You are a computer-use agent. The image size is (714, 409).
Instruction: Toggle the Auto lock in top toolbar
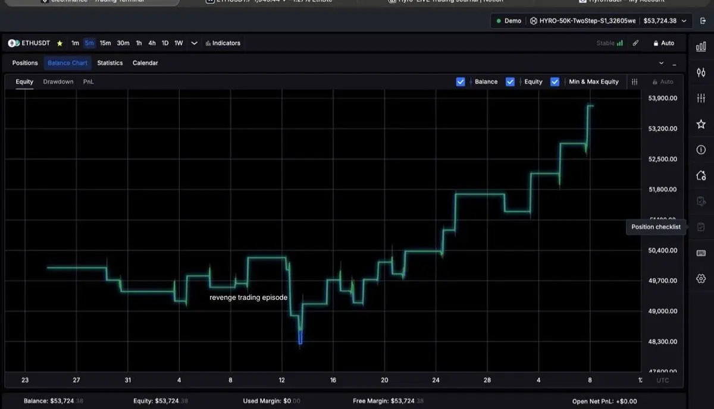pyautogui.click(x=663, y=43)
